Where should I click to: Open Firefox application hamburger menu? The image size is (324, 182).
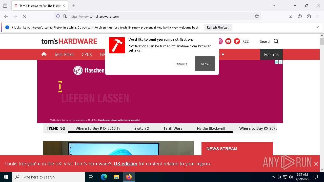[x=318, y=16]
